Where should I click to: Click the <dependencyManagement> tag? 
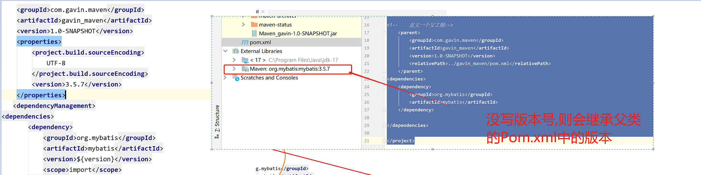54,106
